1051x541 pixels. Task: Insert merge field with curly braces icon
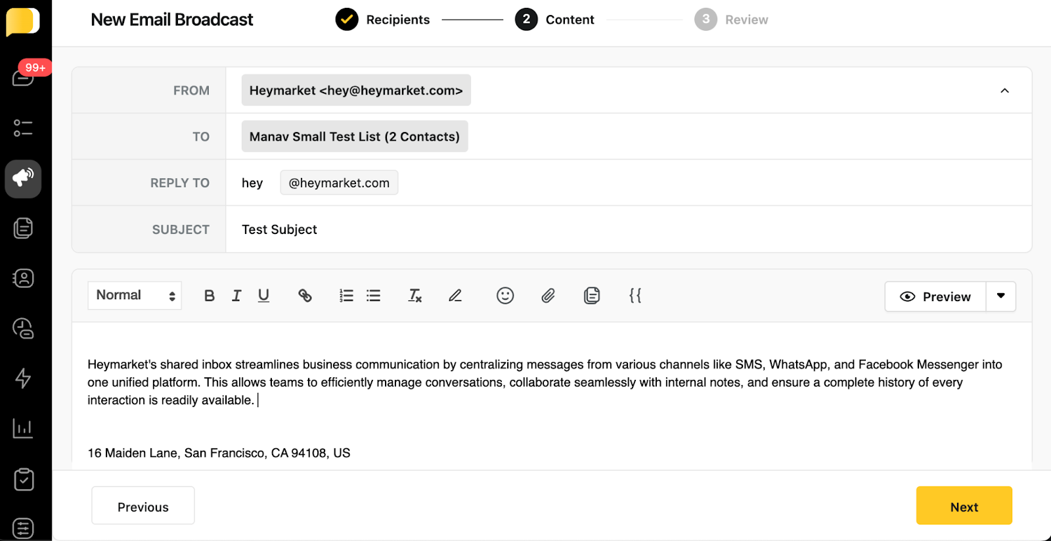click(x=635, y=296)
